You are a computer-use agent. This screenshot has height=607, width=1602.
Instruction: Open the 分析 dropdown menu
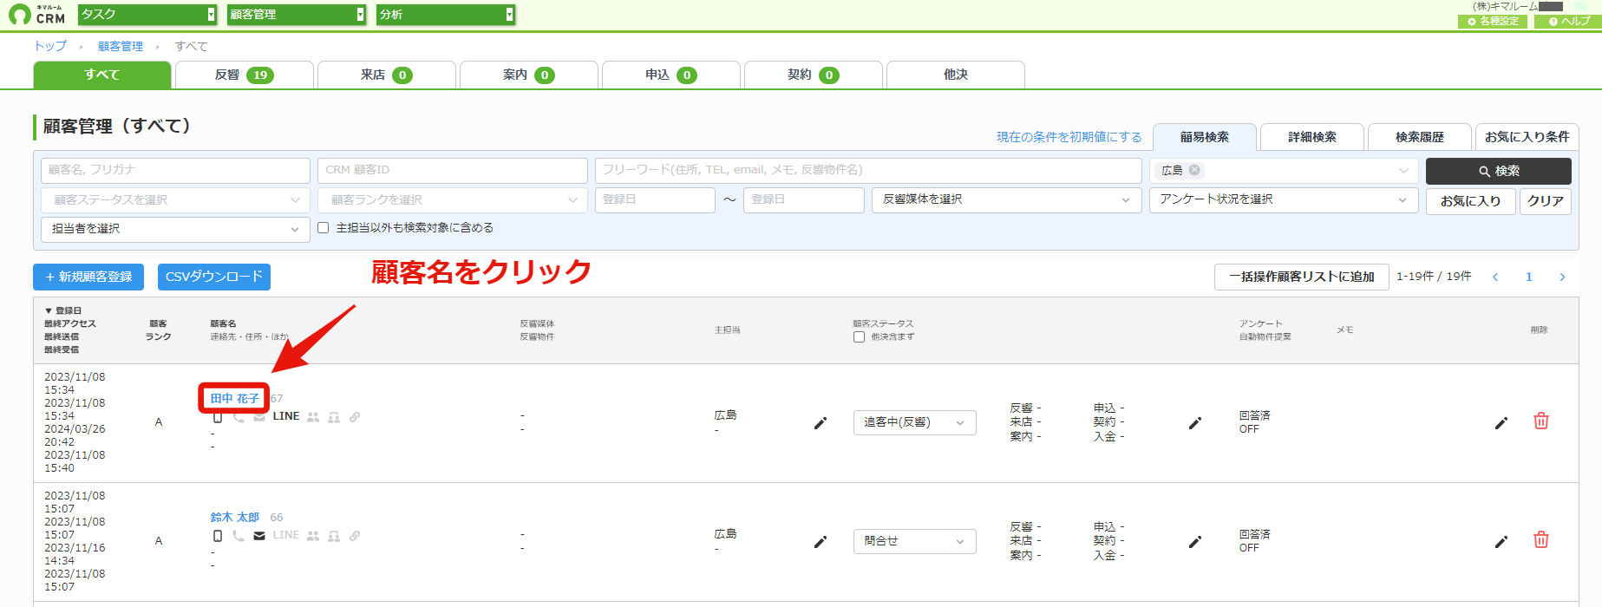(446, 15)
